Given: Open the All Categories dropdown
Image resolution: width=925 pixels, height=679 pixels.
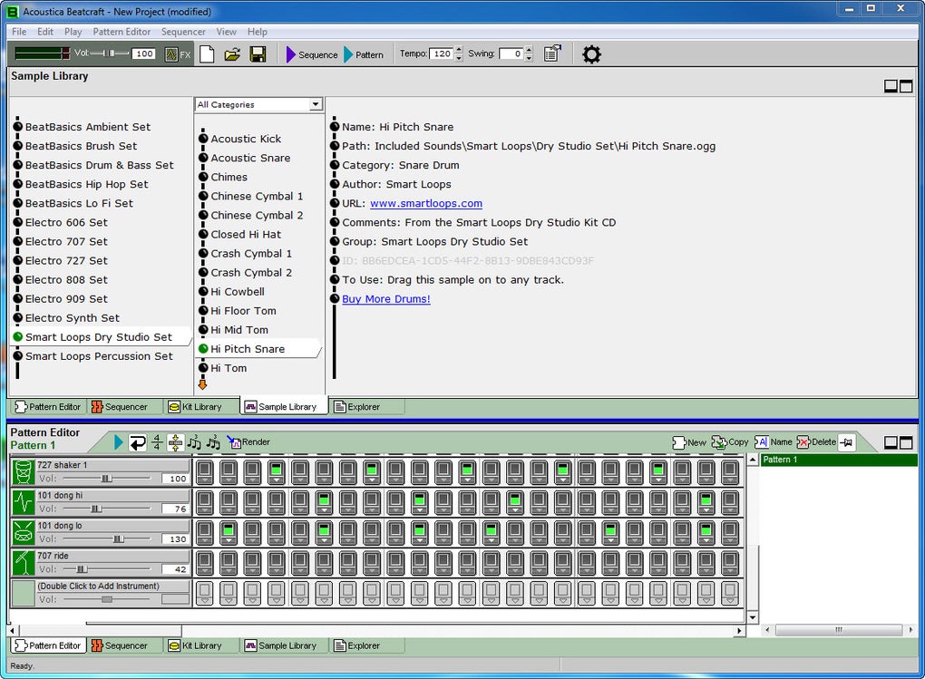Looking at the screenshot, I should [x=316, y=105].
